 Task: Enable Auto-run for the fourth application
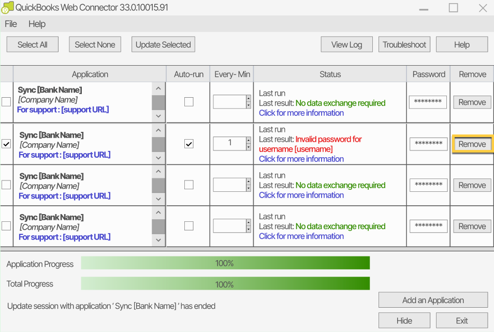pyautogui.click(x=188, y=226)
